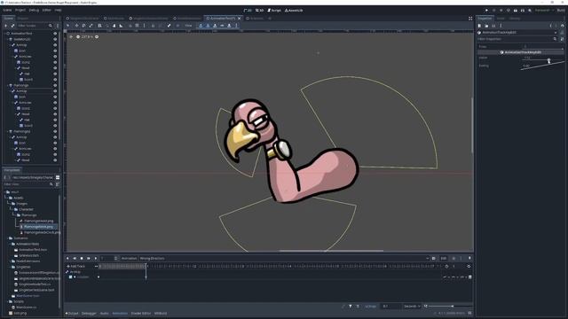Toggle translation keys mask in toolbar
Viewport: 568px width, 319px height.
(201, 26)
